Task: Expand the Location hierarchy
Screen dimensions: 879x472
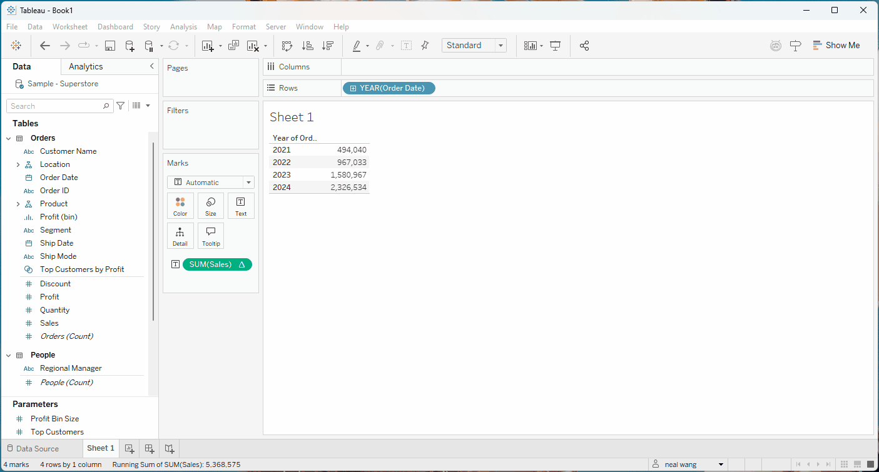Action: 18,164
